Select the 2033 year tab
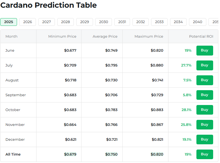 pyautogui.click(x=159, y=22)
